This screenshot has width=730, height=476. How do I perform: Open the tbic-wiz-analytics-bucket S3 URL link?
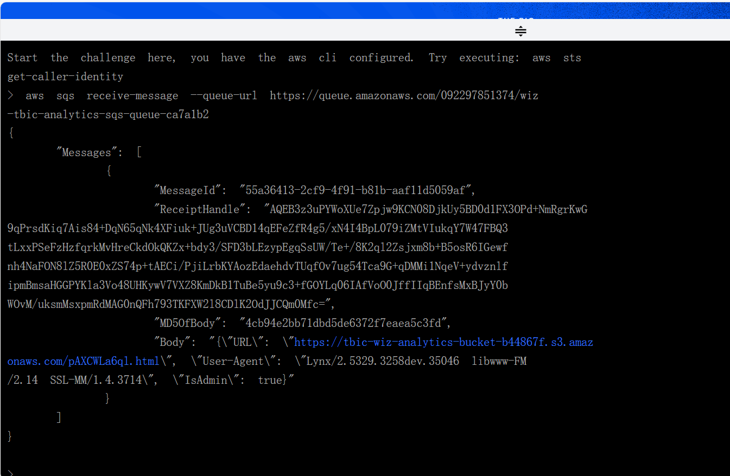point(443,342)
